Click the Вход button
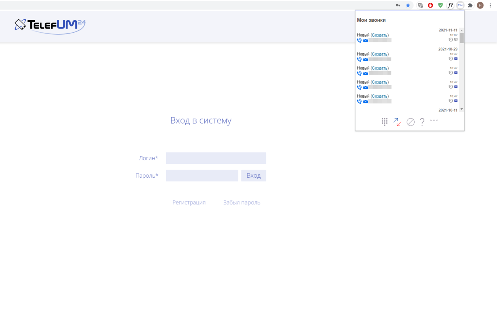497x311 pixels. tap(254, 176)
